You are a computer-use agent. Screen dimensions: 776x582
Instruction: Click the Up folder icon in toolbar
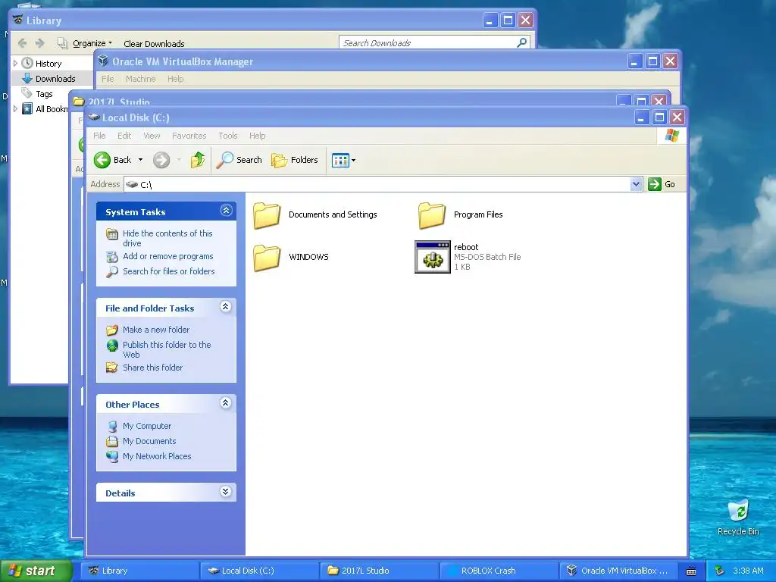pyautogui.click(x=198, y=160)
